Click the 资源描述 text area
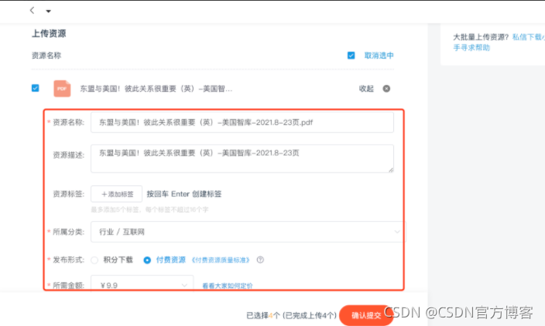 pyautogui.click(x=242, y=158)
